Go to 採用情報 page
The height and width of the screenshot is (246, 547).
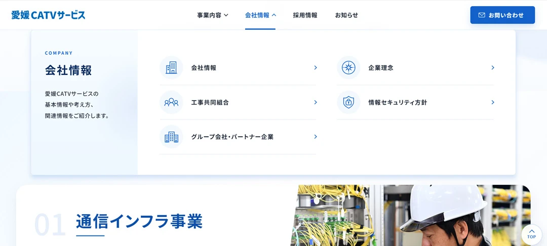coord(305,15)
